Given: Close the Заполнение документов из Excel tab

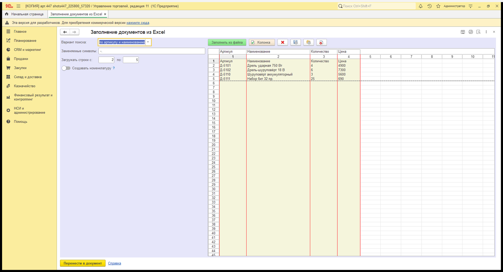Looking at the screenshot, I should 105,14.
